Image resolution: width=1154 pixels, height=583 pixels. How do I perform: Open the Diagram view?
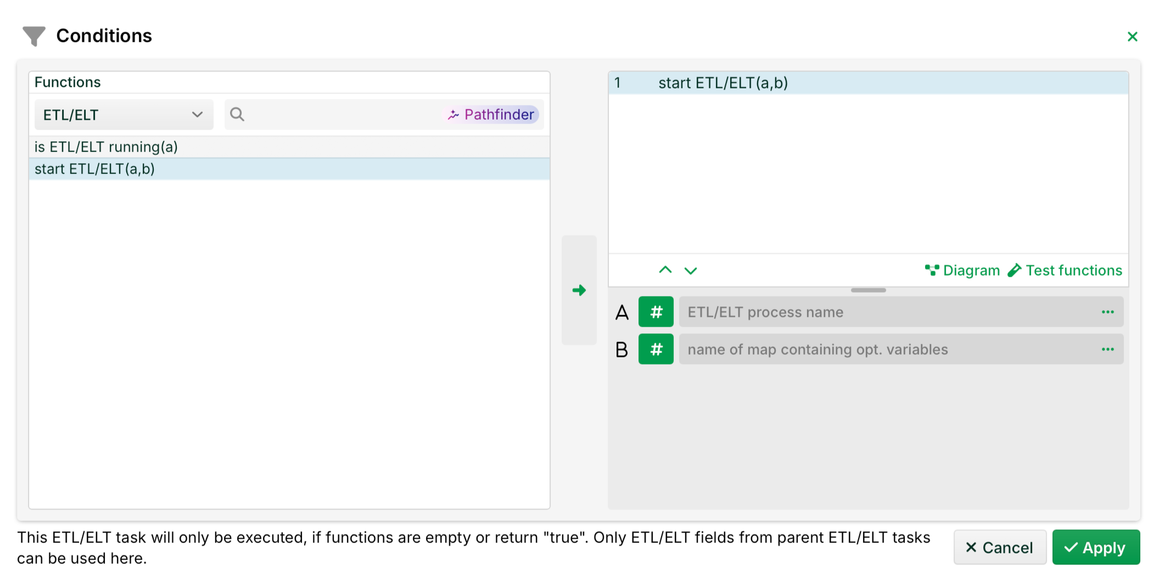[962, 270]
